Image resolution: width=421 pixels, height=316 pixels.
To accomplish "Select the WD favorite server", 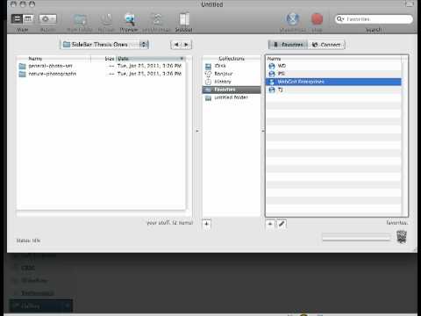I will 334,66.
